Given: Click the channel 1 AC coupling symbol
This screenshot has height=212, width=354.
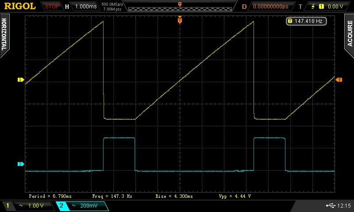Looking at the screenshot, I should (21, 205).
